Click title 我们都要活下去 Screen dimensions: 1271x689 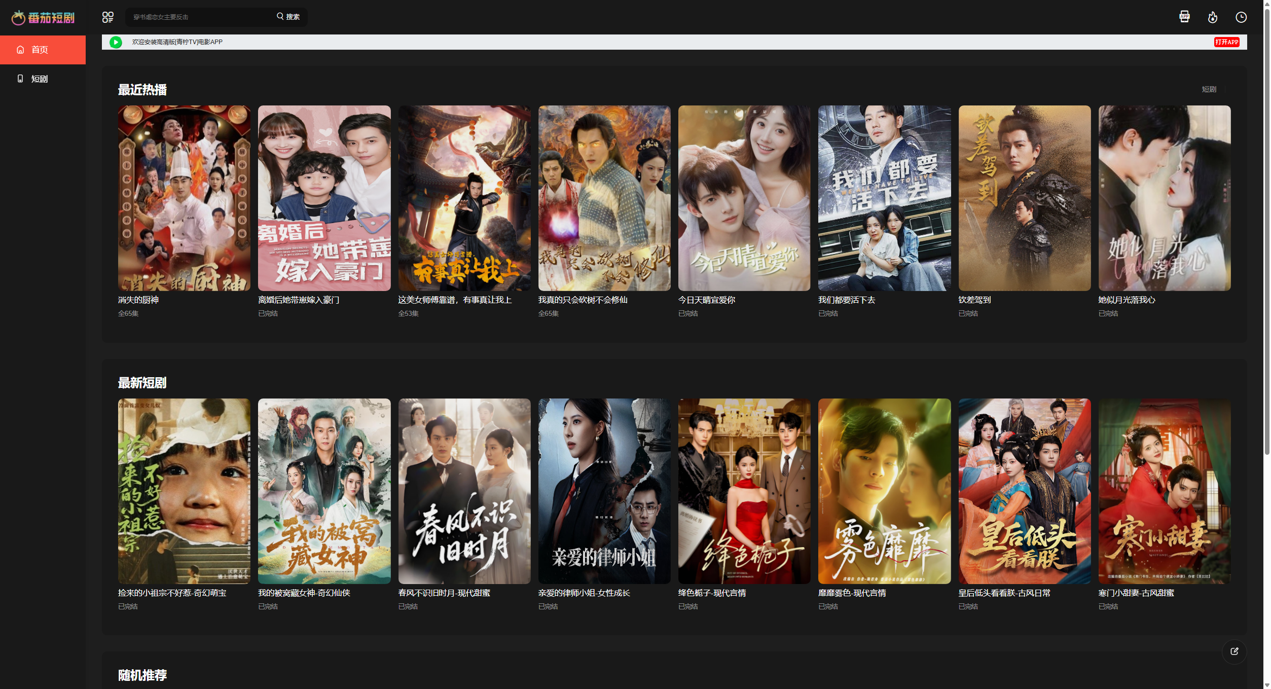pyautogui.click(x=847, y=300)
